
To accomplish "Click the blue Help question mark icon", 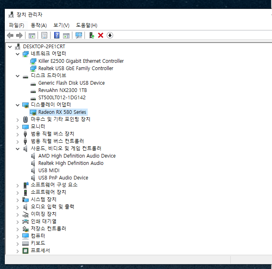I will 57,36.
